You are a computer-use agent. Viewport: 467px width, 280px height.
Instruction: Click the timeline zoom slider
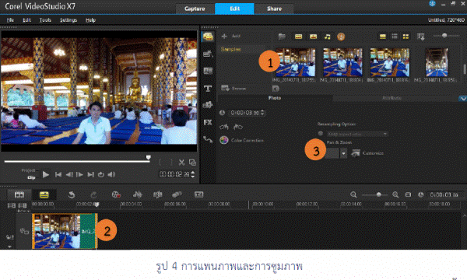tap(374, 195)
